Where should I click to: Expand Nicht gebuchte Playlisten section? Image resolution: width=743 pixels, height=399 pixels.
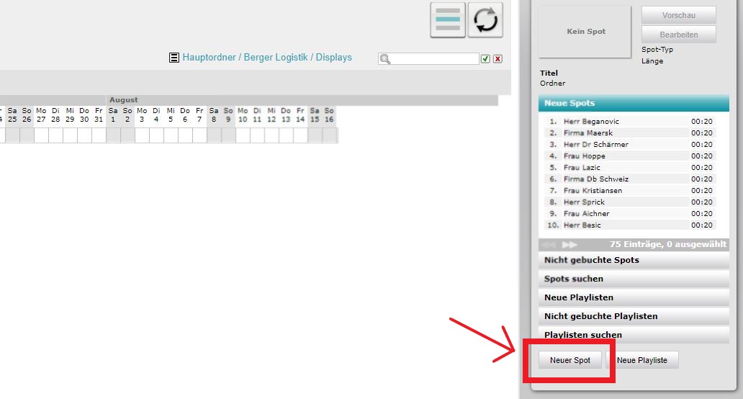click(634, 316)
